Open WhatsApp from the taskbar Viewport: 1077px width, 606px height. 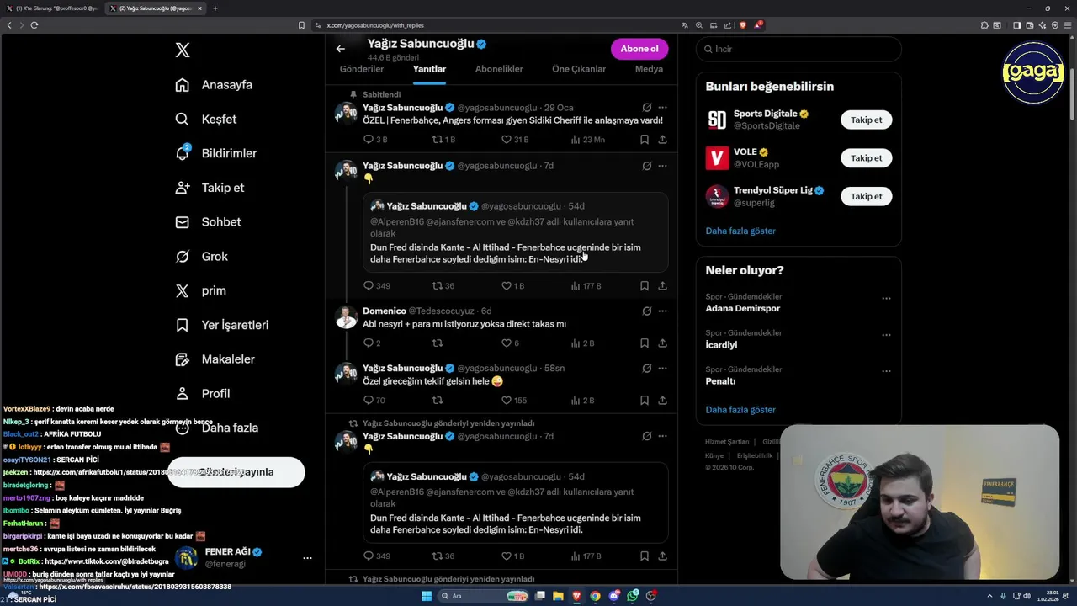(633, 596)
